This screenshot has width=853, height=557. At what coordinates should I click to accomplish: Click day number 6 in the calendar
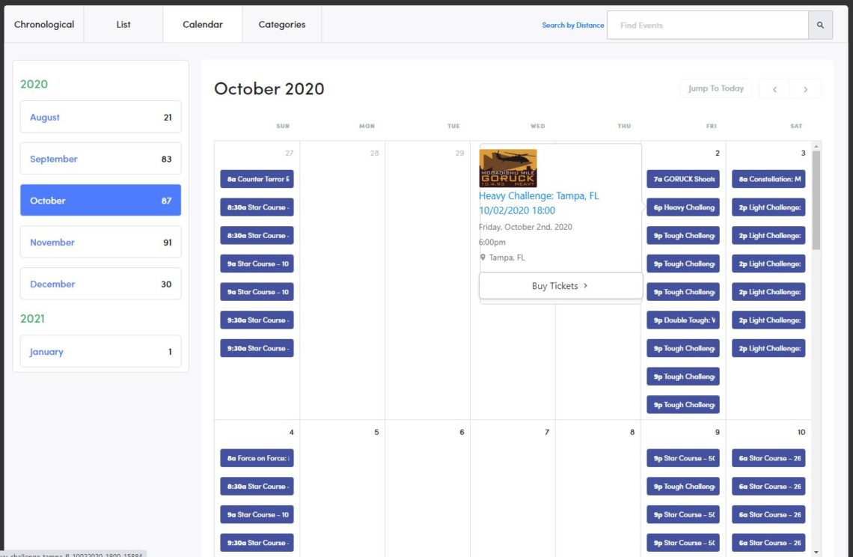[x=462, y=432]
